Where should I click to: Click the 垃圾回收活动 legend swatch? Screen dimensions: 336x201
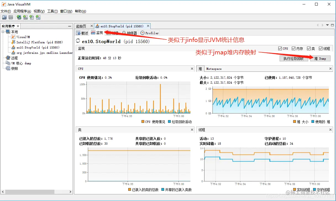(x=169, y=122)
